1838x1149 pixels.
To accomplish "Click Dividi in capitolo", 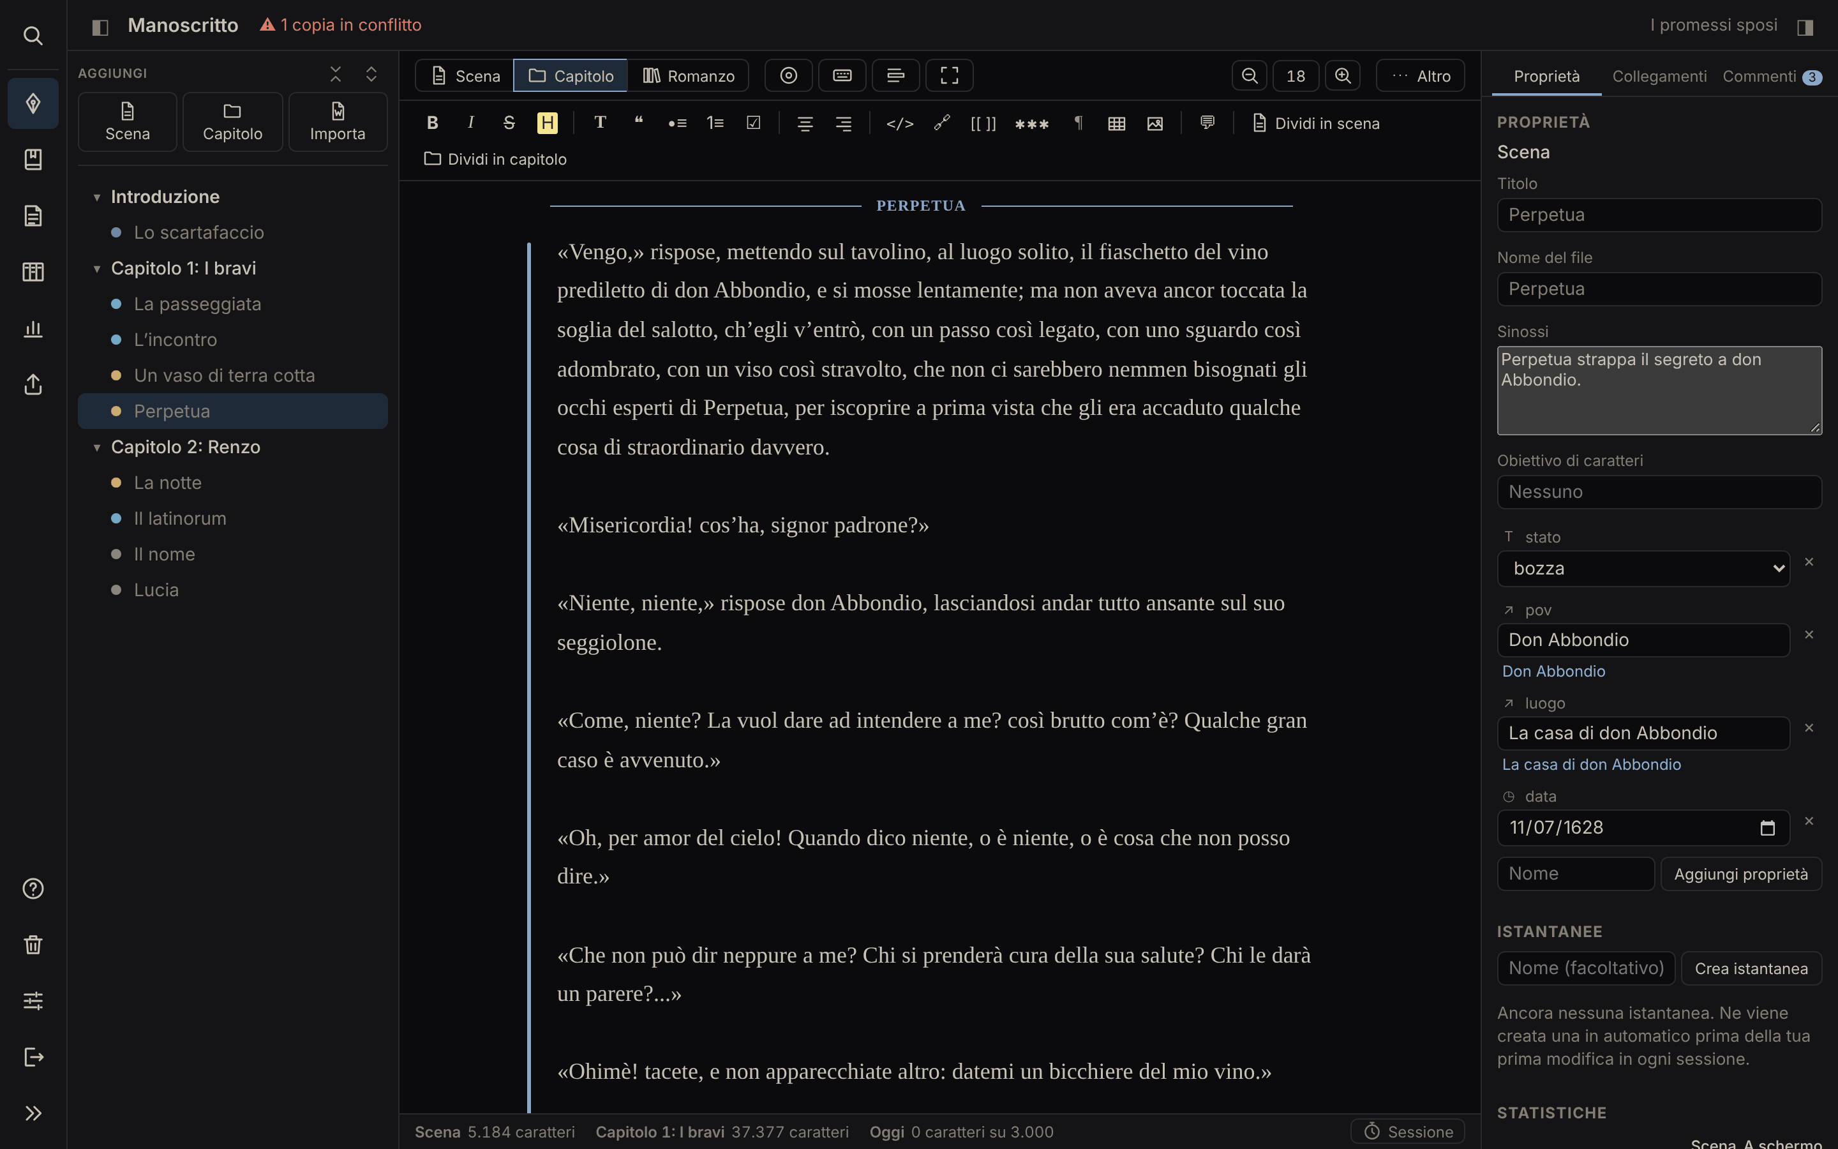I will 495,159.
